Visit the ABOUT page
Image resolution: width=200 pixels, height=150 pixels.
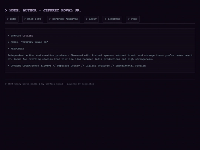click(x=91, y=19)
